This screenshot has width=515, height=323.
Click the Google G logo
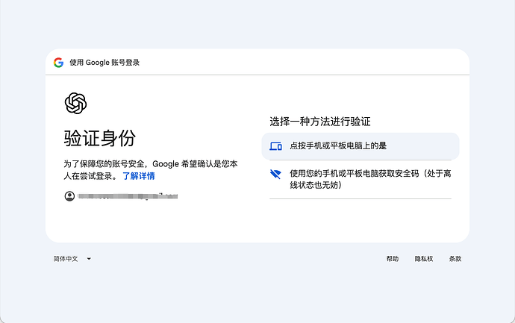point(58,63)
